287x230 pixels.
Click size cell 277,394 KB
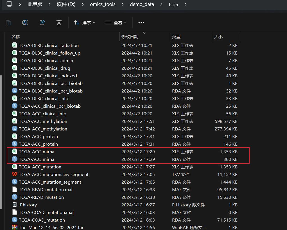click(x=226, y=129)
